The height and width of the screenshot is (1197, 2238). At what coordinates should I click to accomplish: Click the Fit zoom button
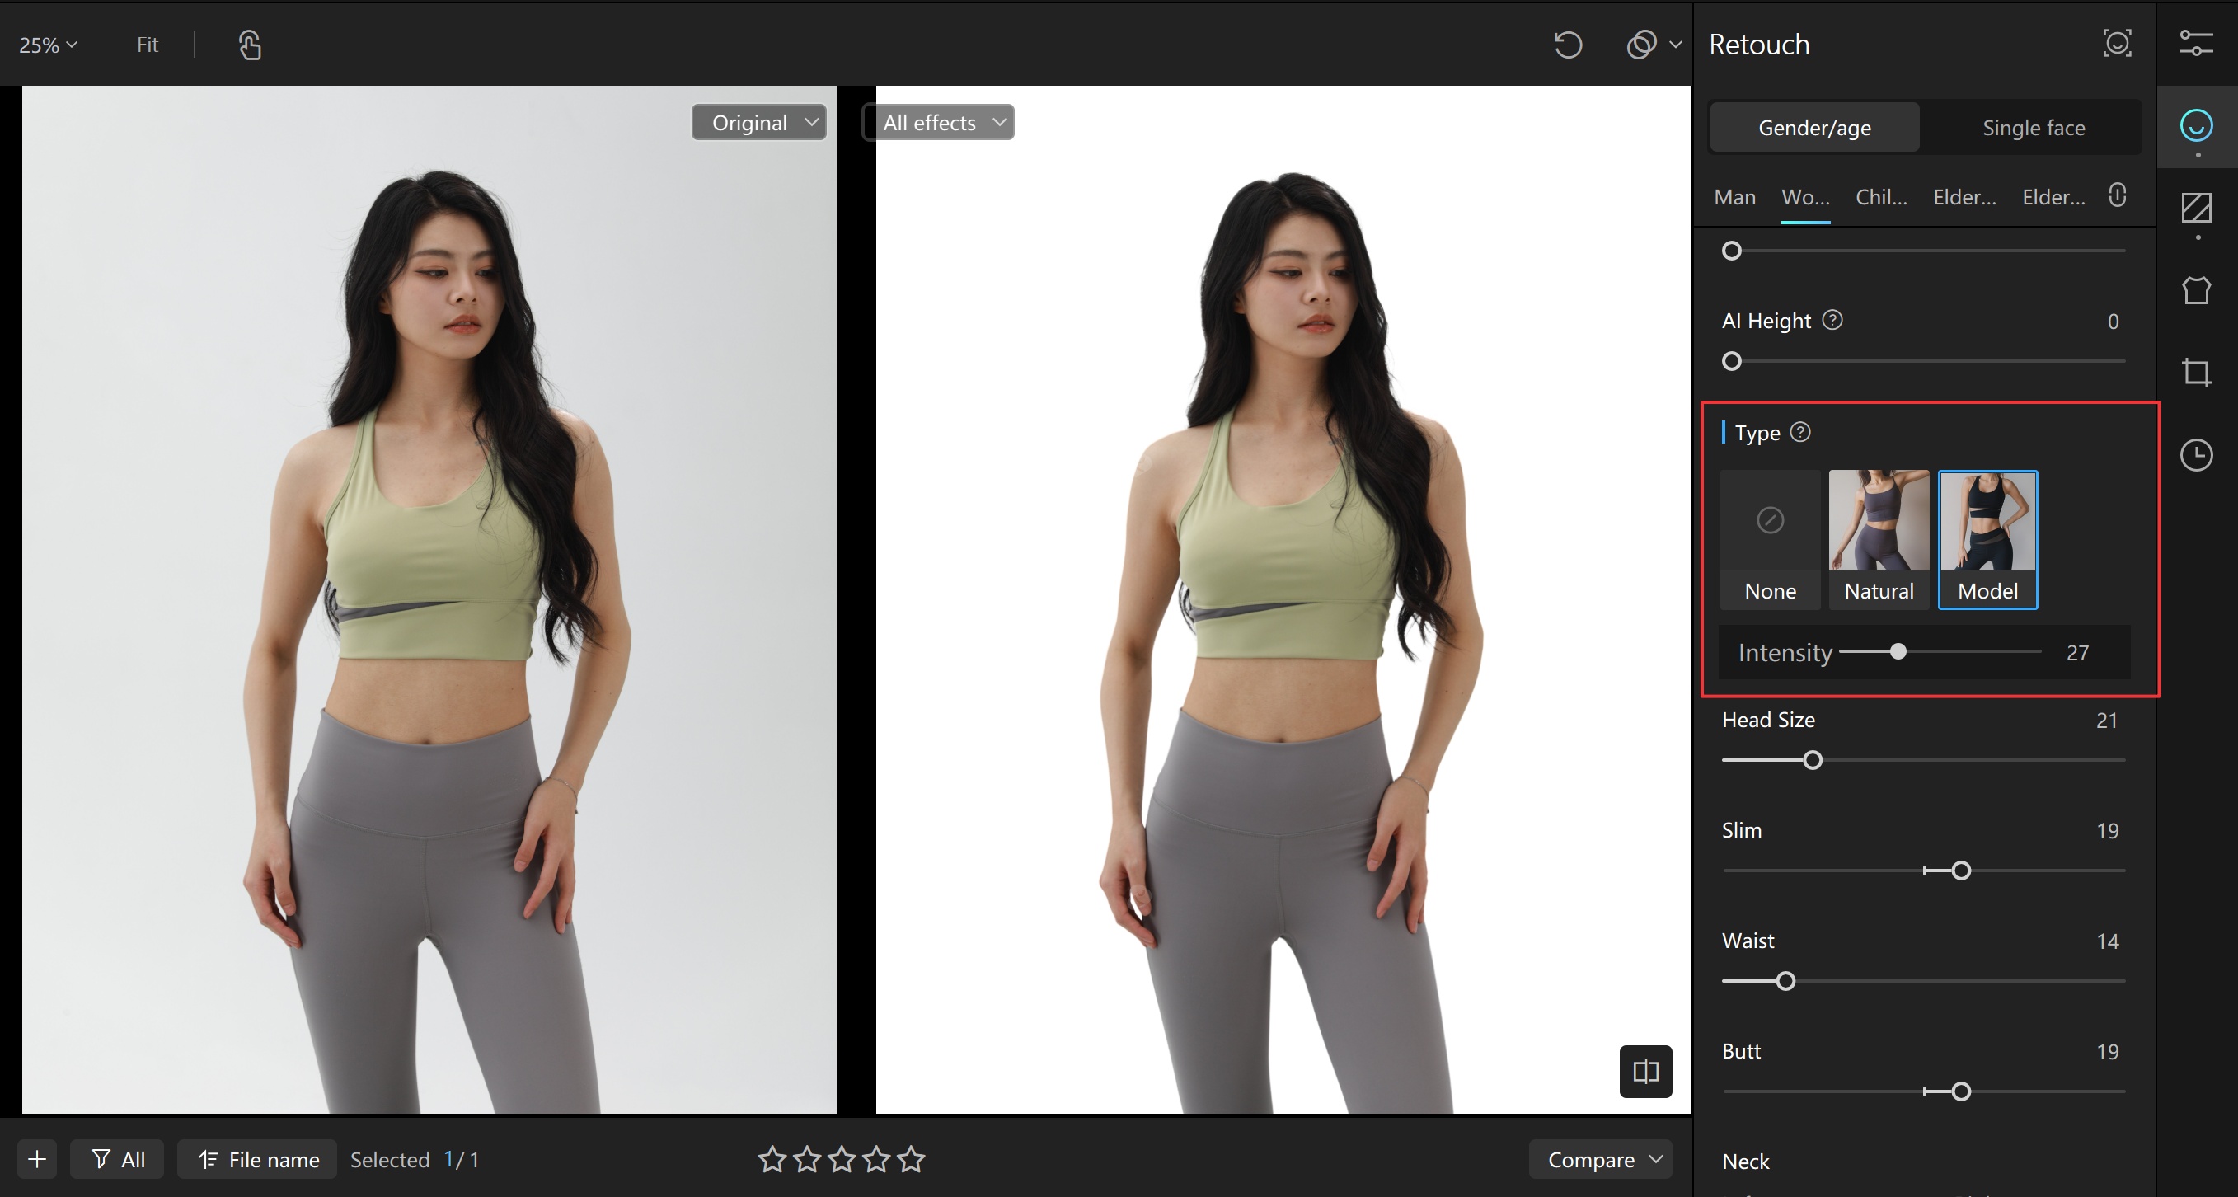pyautogui.click(x=147, y=45)
